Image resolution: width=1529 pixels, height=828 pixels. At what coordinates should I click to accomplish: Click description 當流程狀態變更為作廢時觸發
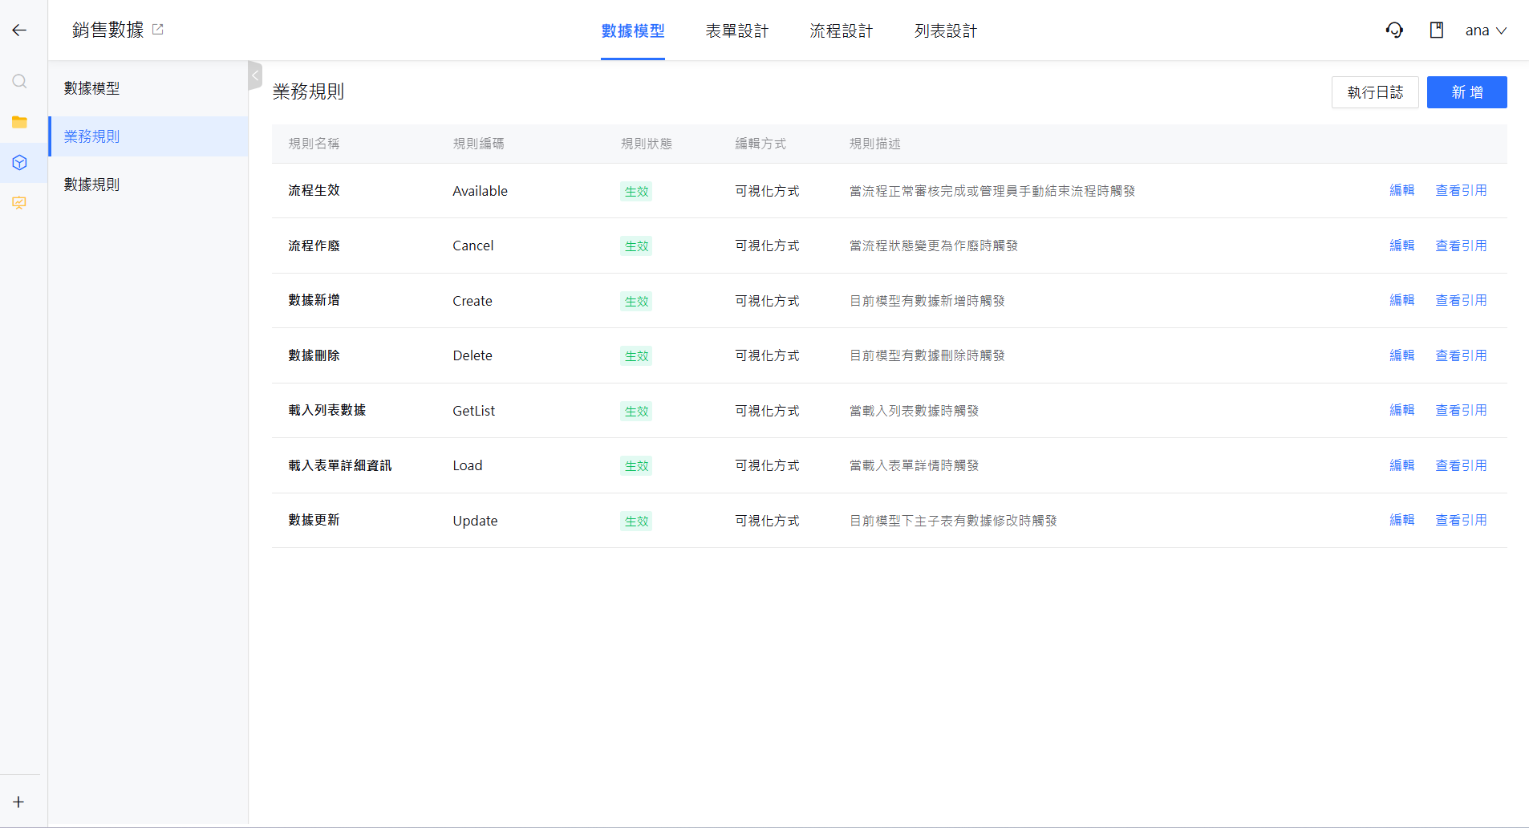(934, 246)
